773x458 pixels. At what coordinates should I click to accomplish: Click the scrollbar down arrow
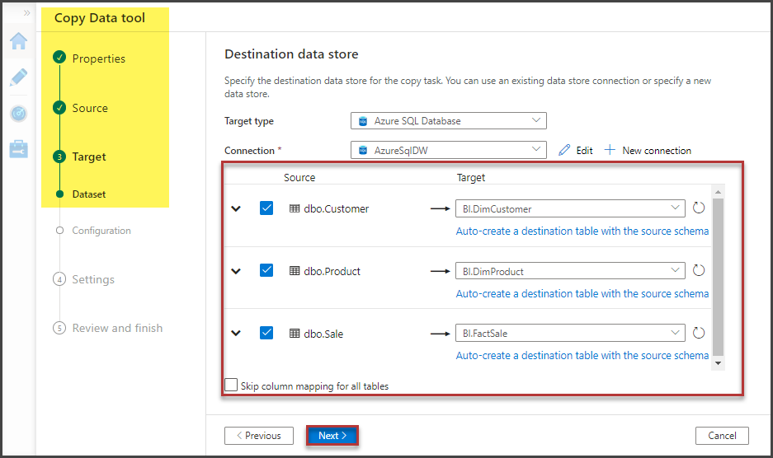(x=719, y=363)
